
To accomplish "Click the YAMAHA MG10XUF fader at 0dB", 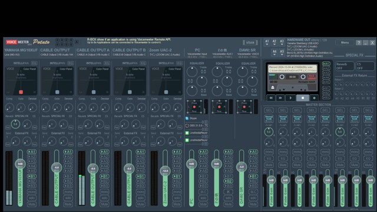I will (x=20, y=164).
